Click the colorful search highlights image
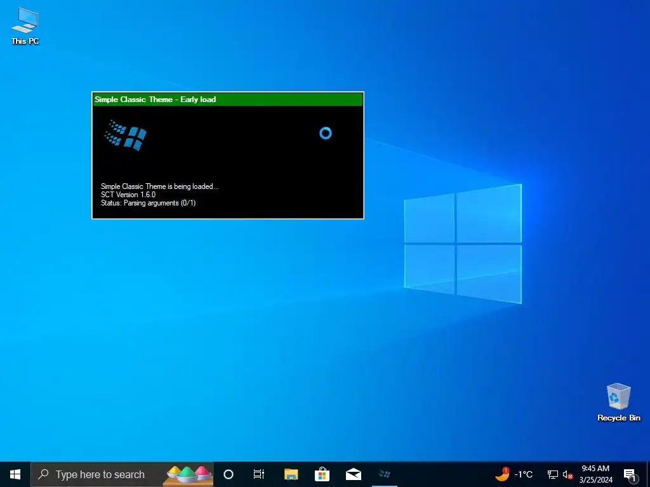 click(189, 474)
